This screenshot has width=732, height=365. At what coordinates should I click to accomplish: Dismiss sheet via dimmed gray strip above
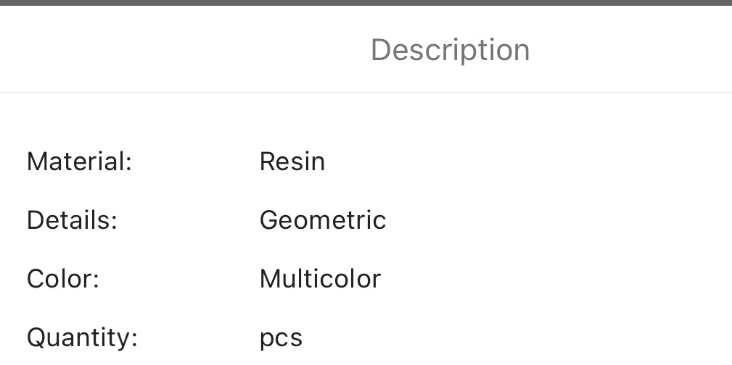[366, 2]
